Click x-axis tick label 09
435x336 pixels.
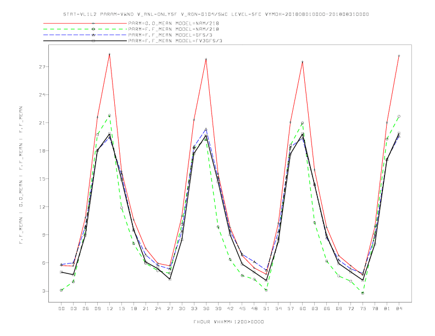pyautogui.click(x=97, y=309)
